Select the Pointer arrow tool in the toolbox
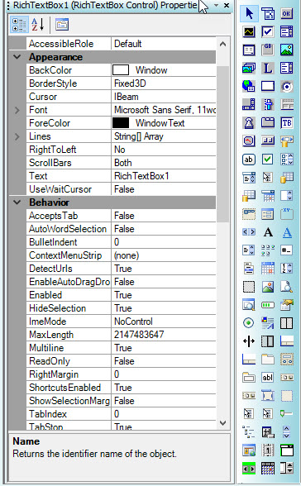 [249, 13]
